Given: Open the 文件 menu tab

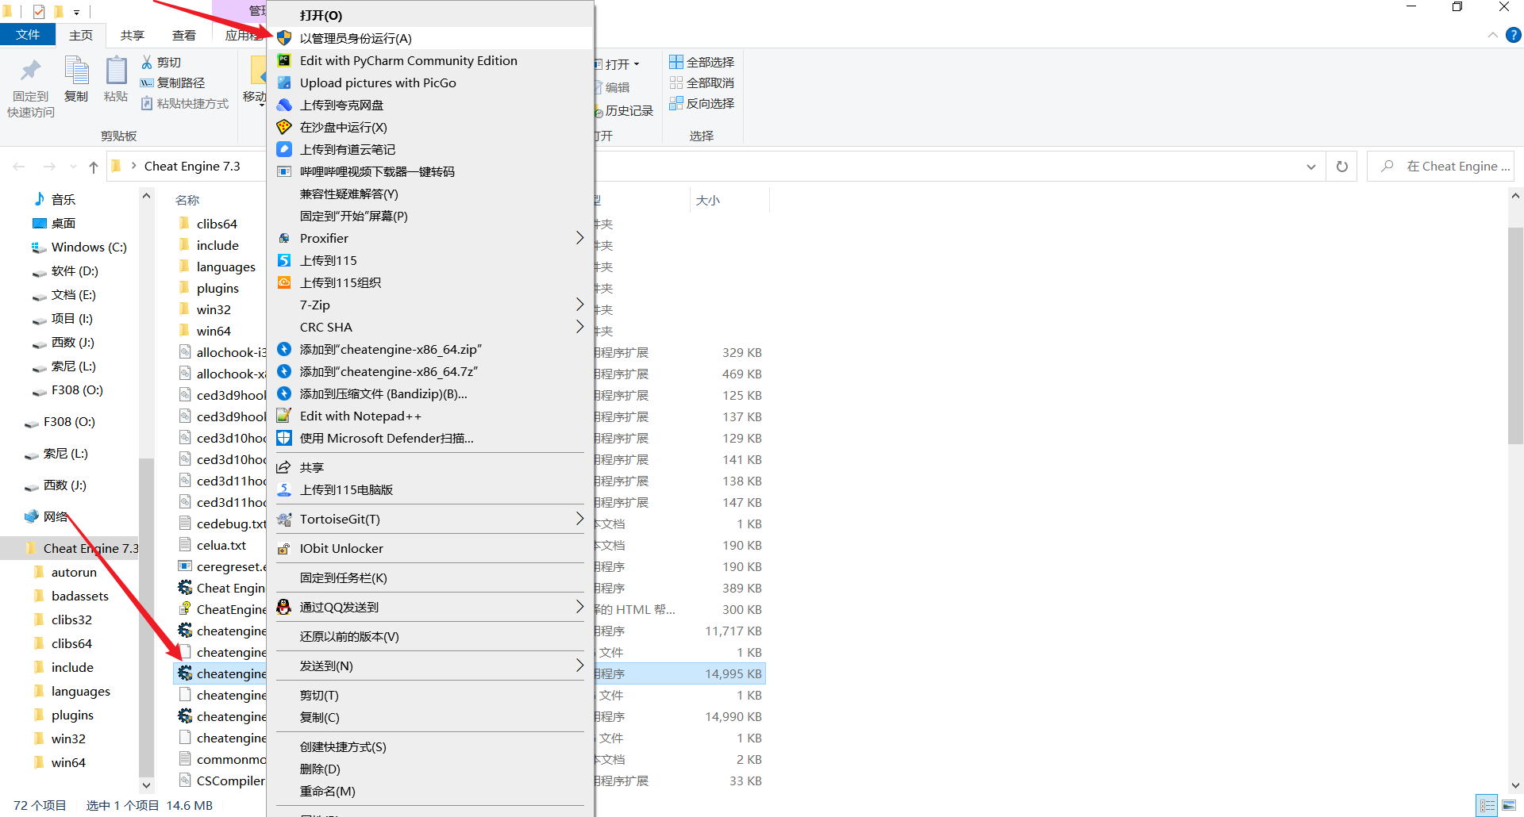Looking at the screenshot, I should pyautogui.click(x=28, y=35).
